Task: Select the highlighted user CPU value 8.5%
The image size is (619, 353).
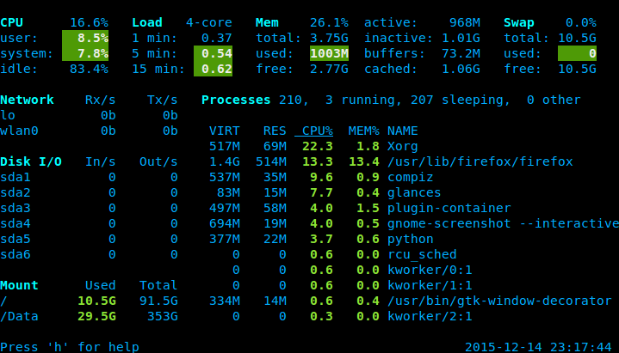Action: pyautogui.click(x=85, y=38)
